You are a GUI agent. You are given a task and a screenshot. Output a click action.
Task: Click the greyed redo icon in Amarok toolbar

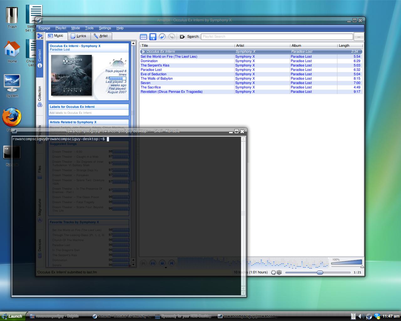(x=172, y=37)
